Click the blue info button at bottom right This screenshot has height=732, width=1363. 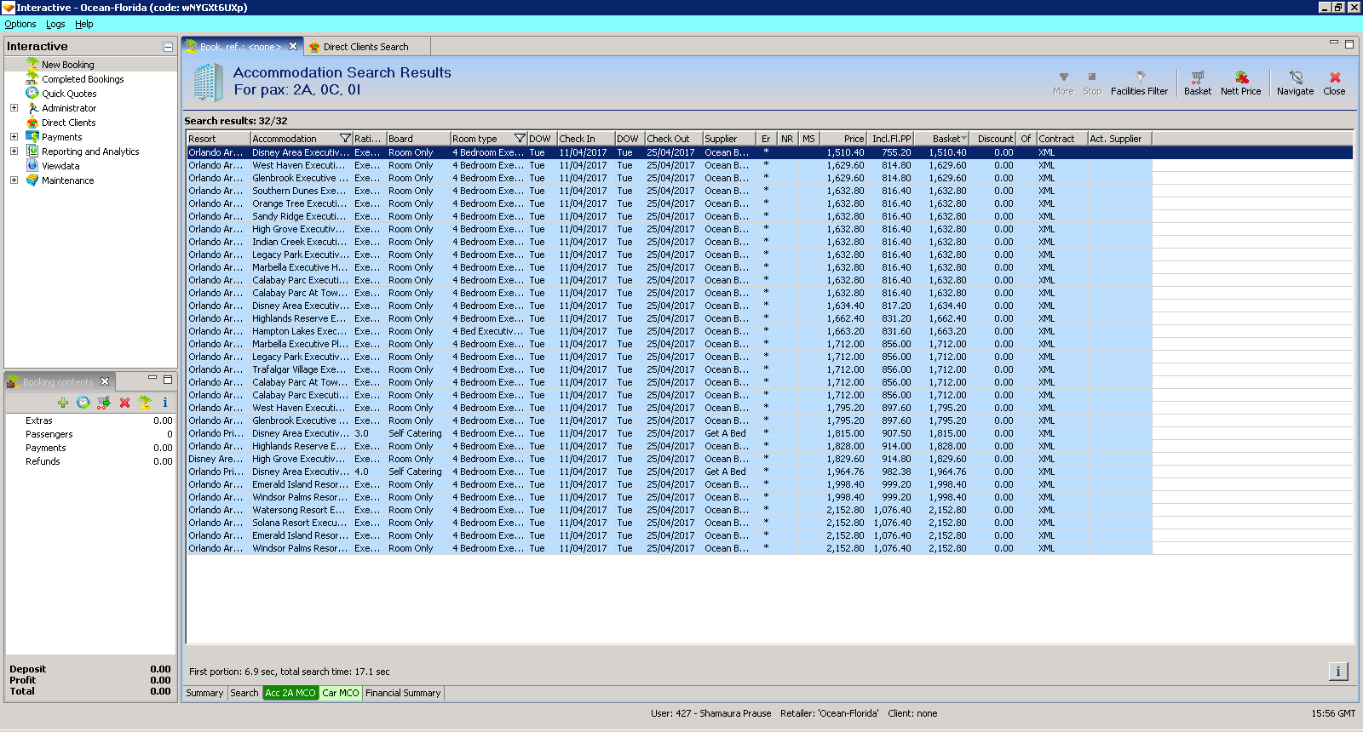pos(1337,672)
